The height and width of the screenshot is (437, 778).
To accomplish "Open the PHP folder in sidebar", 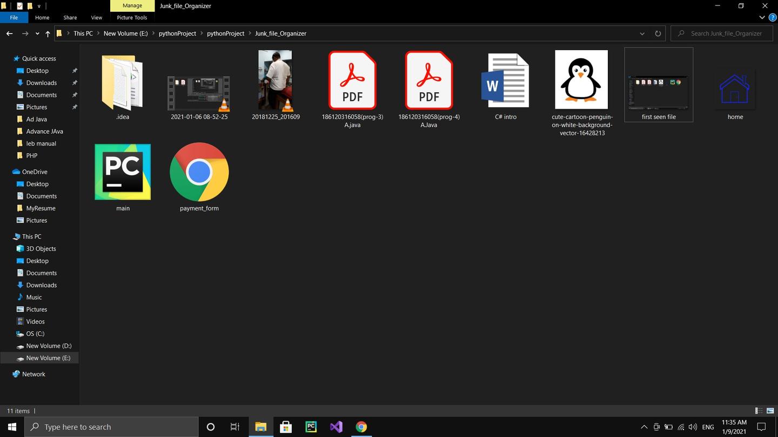I will [x=31, y=155].
